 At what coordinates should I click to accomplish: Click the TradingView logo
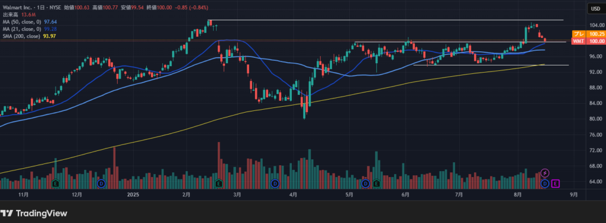coord(34,213)
